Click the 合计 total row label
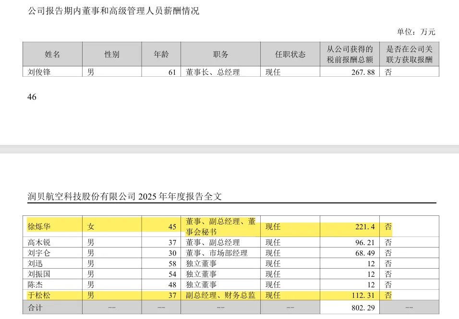459x319 pixels. click(35, 307)
